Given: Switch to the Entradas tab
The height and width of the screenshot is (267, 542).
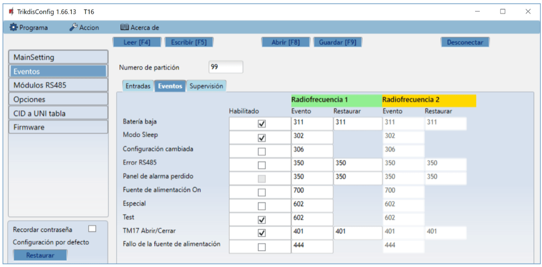Looking at the screenshot, I should pos(138,86).
